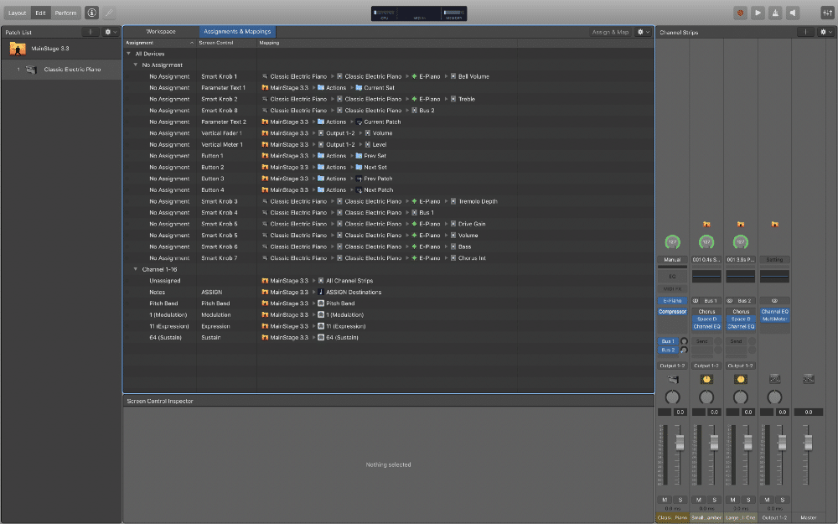
Task: Sort by the Assignment column header
Action: (160, 43)
